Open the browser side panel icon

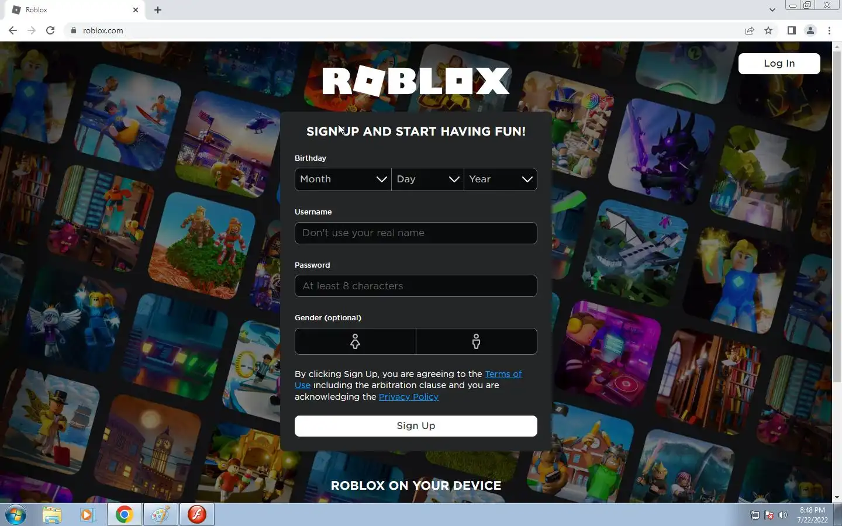pos(791,30)
